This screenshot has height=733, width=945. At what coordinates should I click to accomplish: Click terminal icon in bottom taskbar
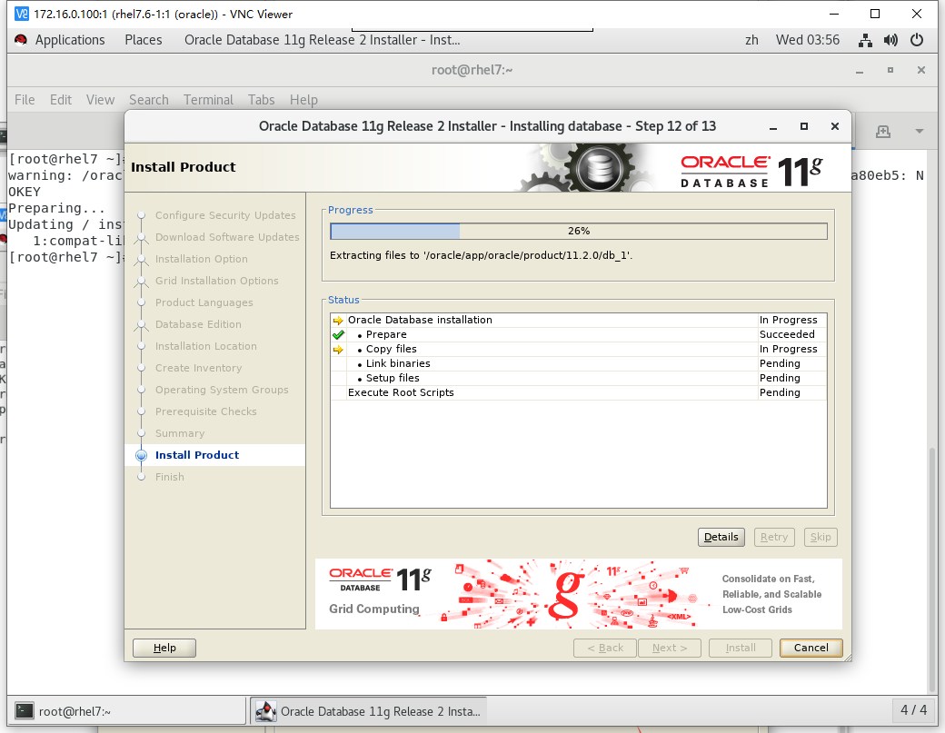pos(25,711)
